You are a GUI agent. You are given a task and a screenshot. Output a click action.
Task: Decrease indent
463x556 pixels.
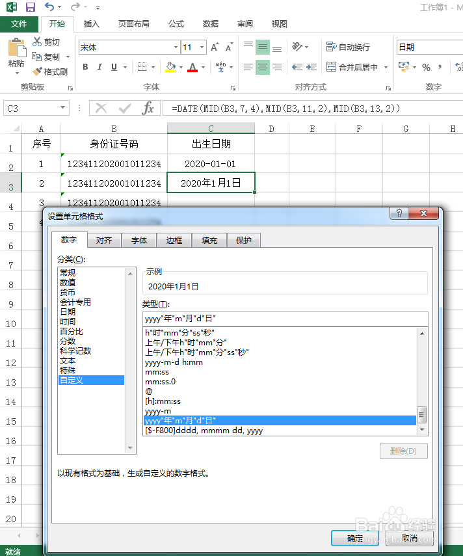pos(297,67)
